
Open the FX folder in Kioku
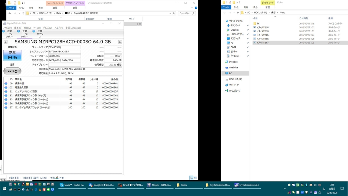click(258, 23)
